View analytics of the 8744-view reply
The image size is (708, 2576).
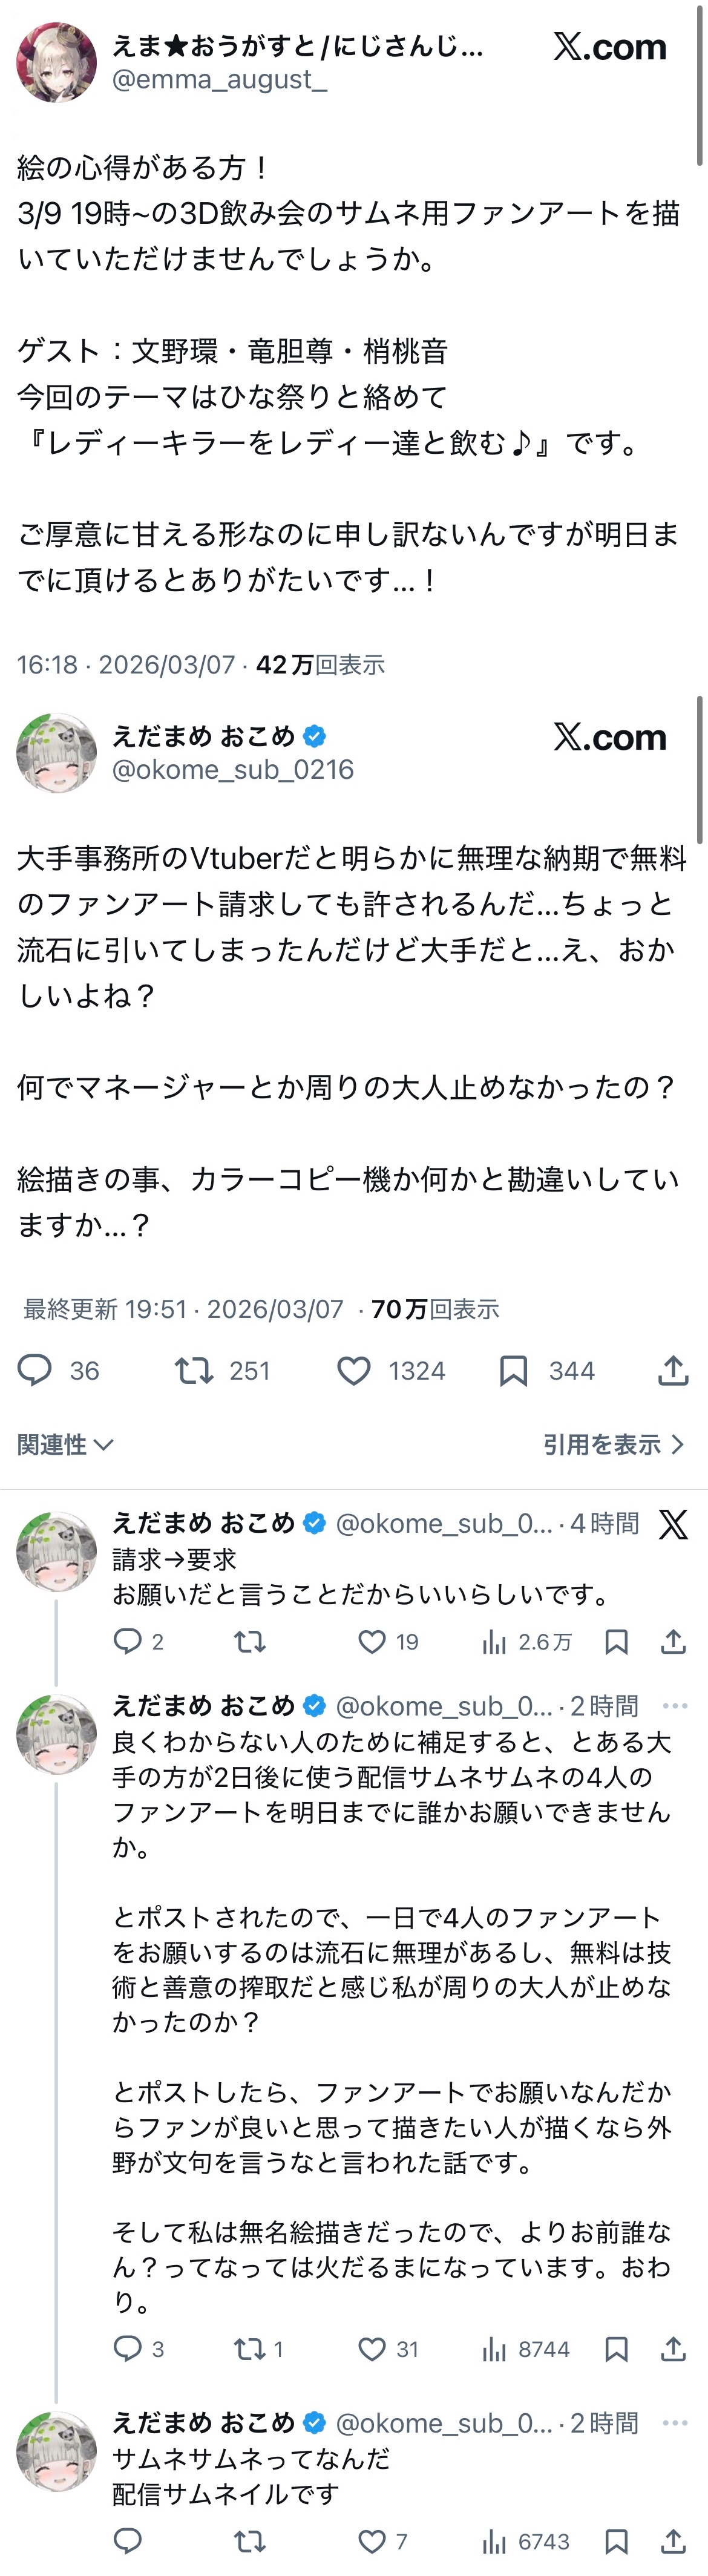[x=494, y=2349]
